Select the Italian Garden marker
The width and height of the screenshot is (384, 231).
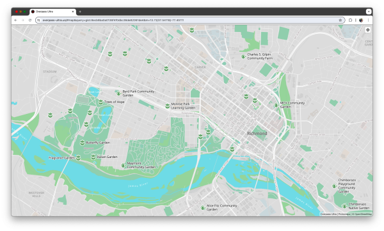pyautogui.click(x=93, y=157)
